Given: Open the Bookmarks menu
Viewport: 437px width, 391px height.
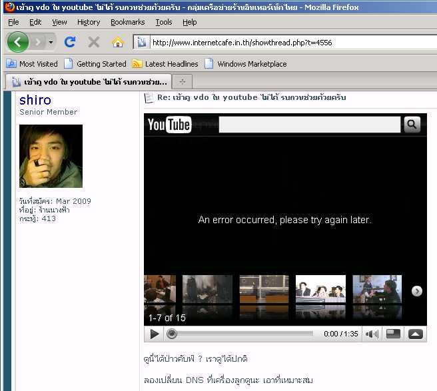Looking at the screenshot, I should pyautogui.click(x=128, y=22).
